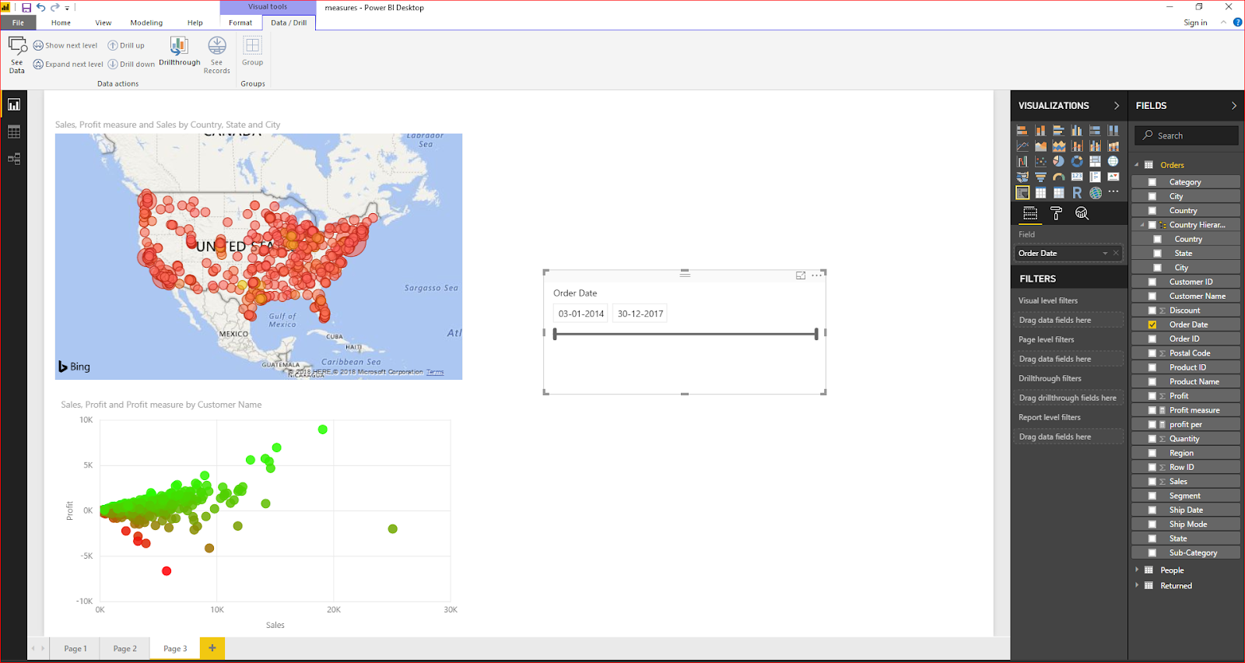Select the slicer visualization
Screen dimensions: 1245x663
tap(1022, 193)
